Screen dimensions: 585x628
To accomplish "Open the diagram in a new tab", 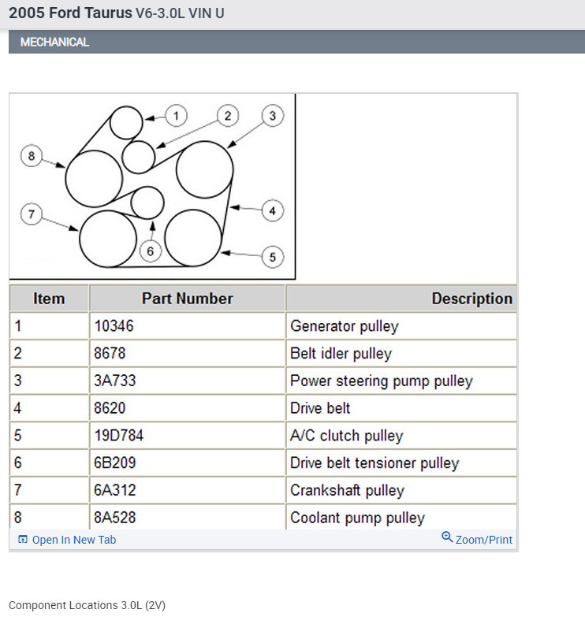I will 73,540.
